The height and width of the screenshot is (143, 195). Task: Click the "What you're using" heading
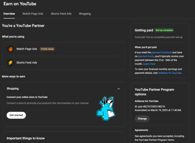[13, 37]
